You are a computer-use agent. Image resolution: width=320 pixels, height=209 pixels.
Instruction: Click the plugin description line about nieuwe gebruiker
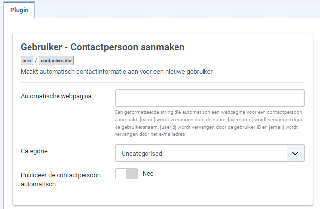(116, 72)
